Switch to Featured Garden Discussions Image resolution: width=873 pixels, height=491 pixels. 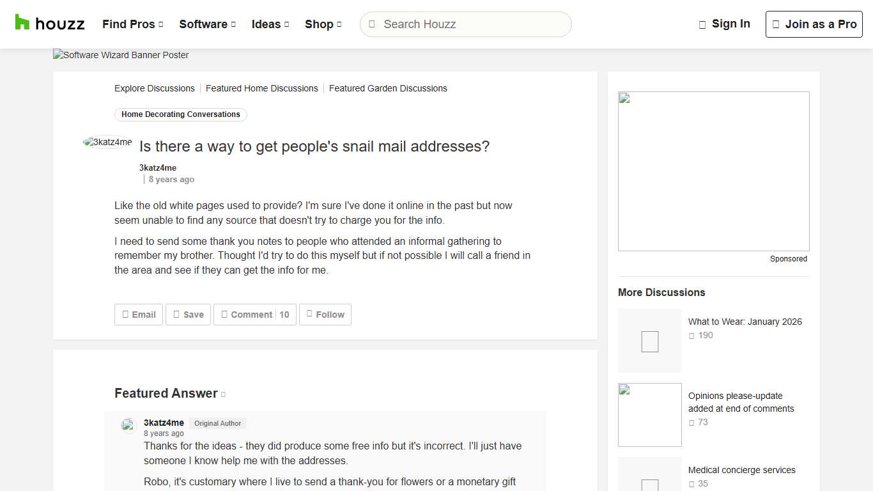click(x=388, y=88)
